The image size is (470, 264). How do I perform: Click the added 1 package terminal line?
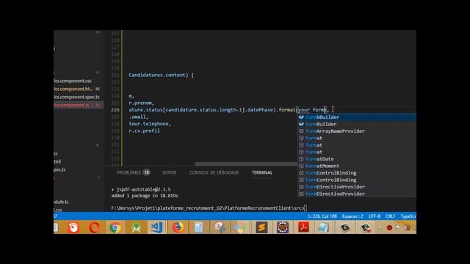145,196
